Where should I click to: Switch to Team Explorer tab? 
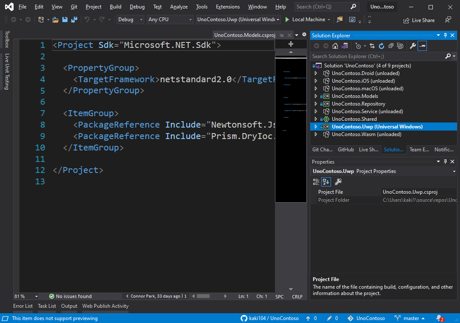tap(419, 150)
